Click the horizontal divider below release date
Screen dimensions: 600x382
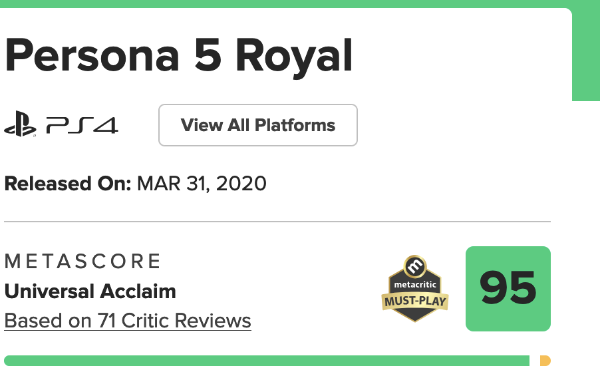[x=277, y=221]
